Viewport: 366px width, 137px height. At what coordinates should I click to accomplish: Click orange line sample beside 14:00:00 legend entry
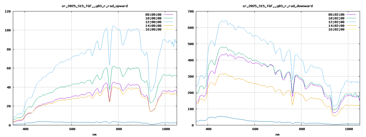click(168, 25)
